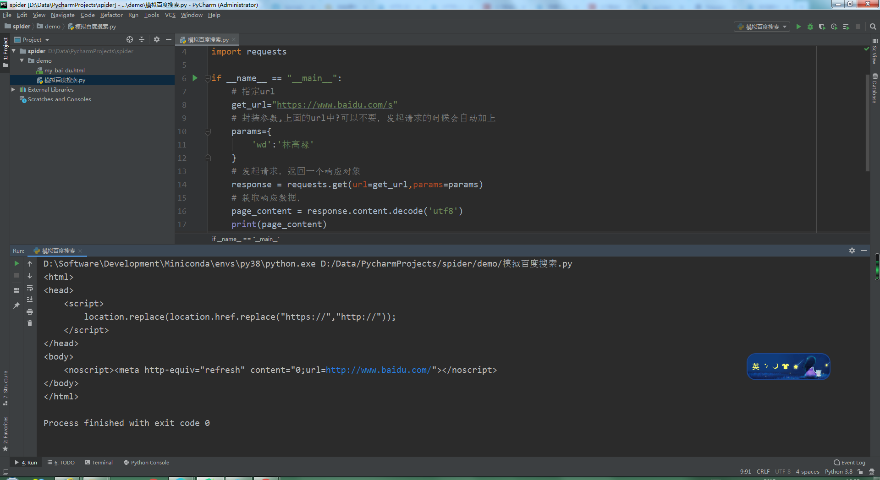This screenshot has width=880, height=480.
Task: Collapse the demo folder in the project tree
Action: click(x=22, y=60)
